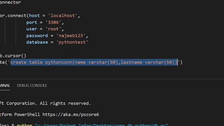This screenshot has height=126, width=224.
Task: Click the 'database' keyword argument
Action: [37, 42]
